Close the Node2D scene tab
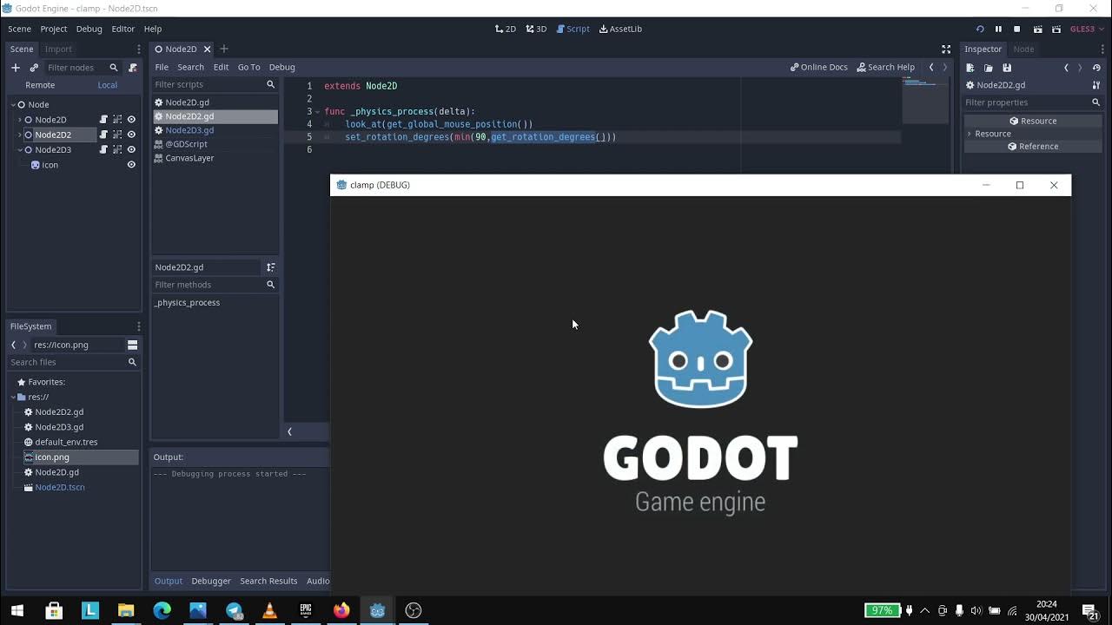 tap(207, 49)
